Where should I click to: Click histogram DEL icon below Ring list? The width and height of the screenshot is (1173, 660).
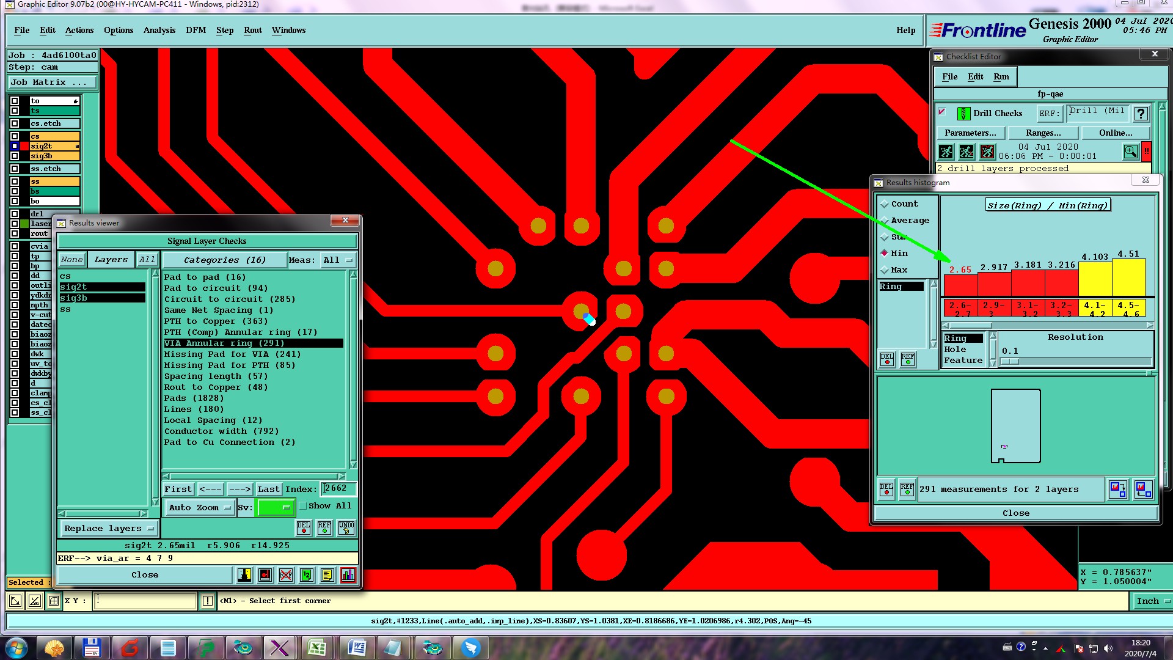887,359
